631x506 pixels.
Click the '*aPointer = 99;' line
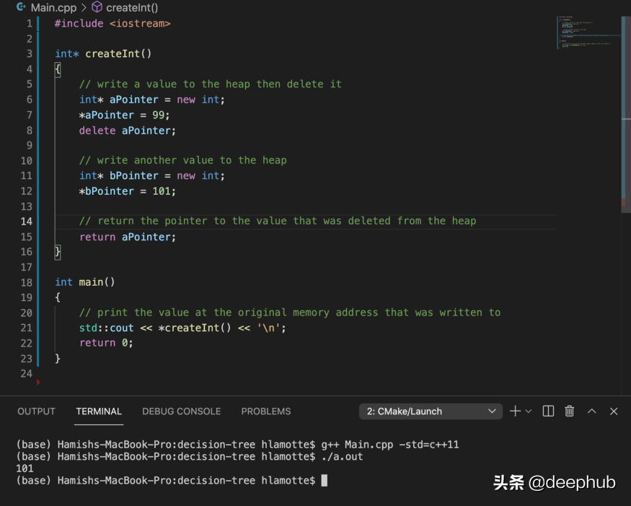pyautogui.click(x=124, y=115)
